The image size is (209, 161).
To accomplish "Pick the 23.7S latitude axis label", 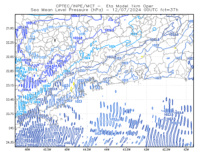I will point(10,114).
